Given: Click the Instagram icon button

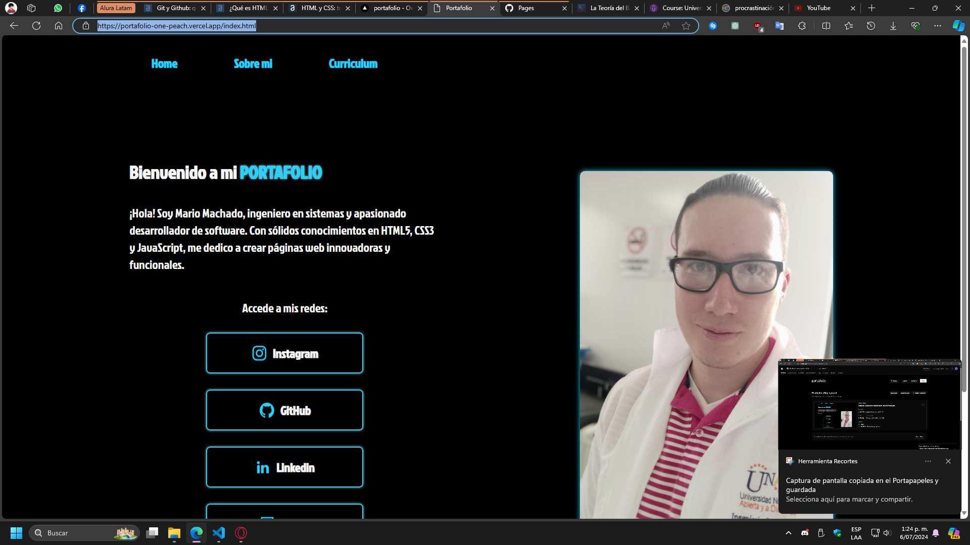Looking at the screenshot, I should pos(259,353).
